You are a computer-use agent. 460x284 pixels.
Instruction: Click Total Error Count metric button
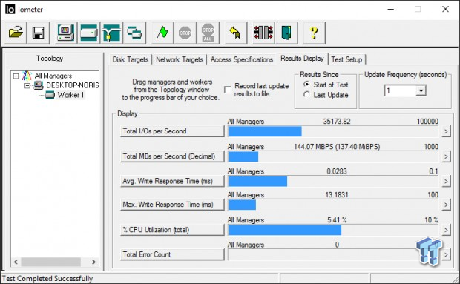click(172, 254)
